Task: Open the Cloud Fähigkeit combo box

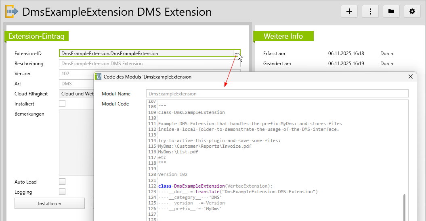Action: click(x=77, y=94)
